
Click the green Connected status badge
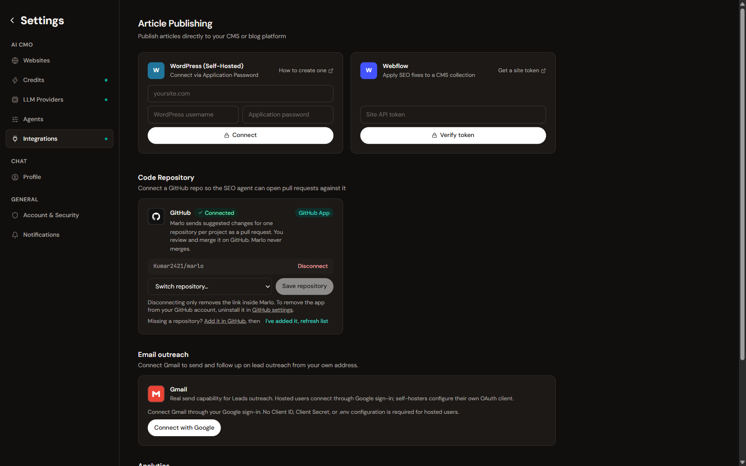(x=216, y=213)
